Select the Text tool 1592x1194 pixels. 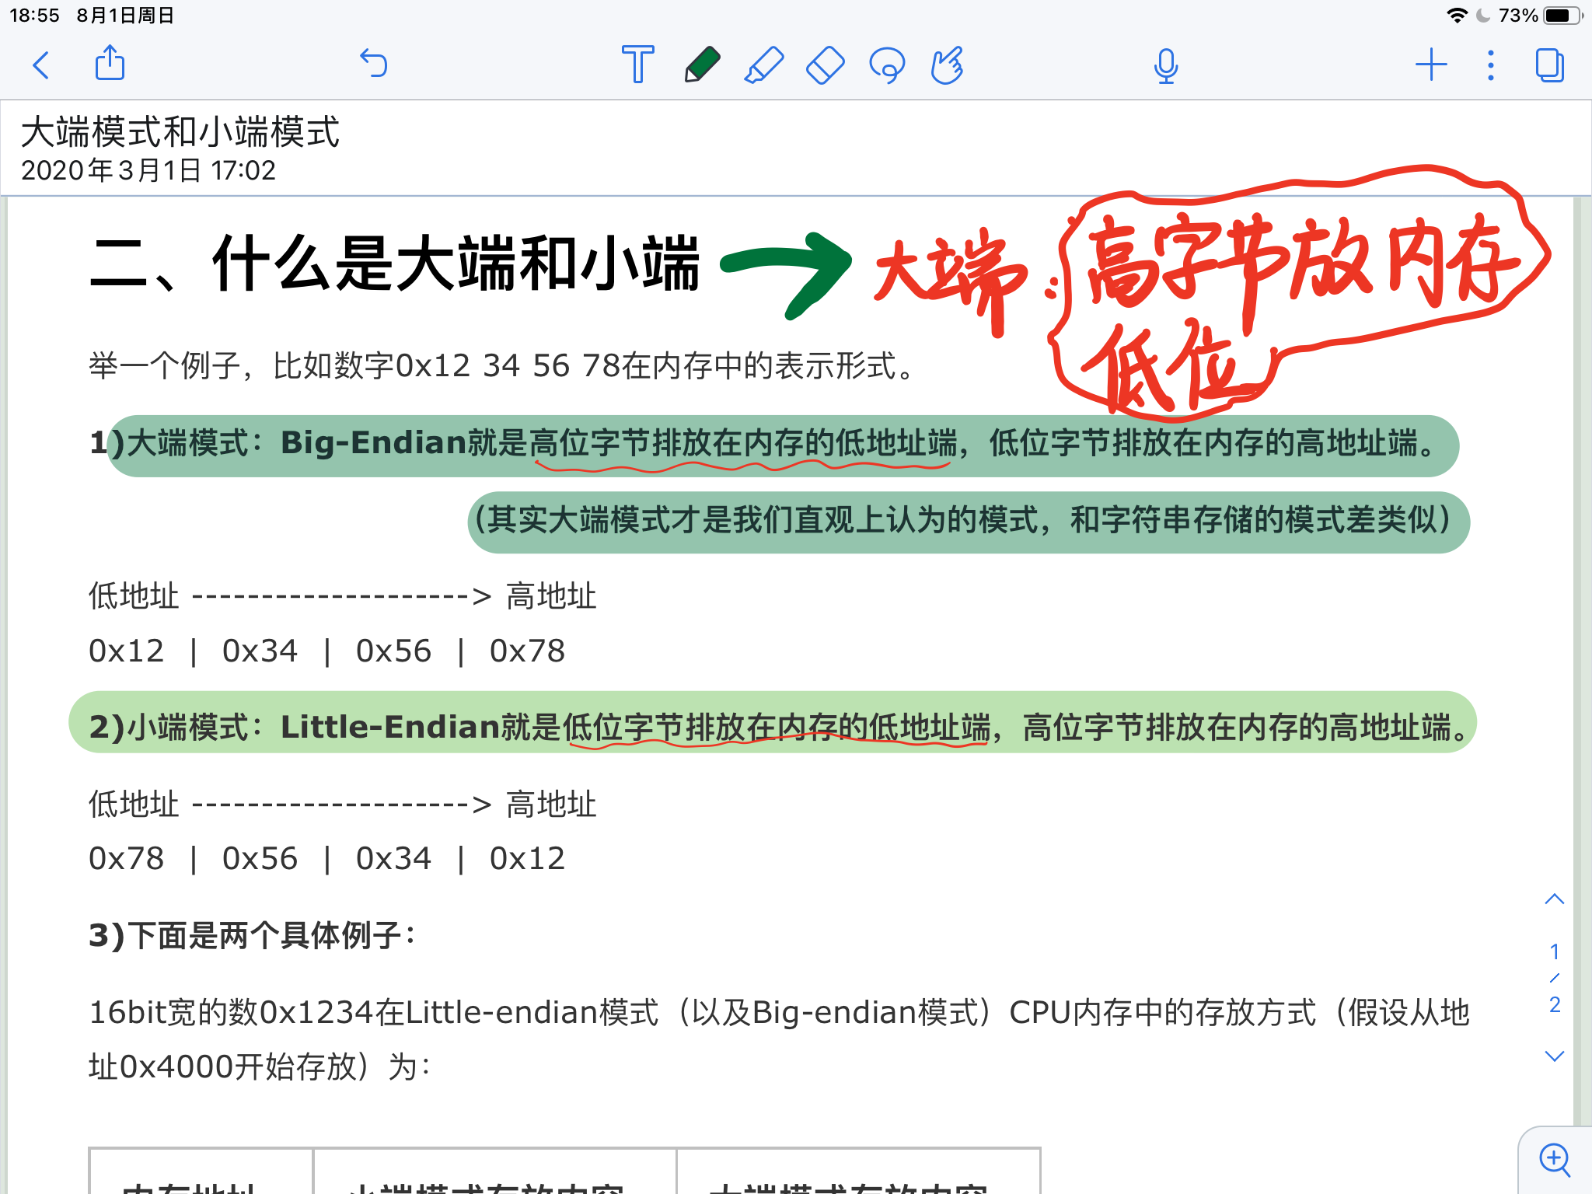[x=637, y=65]
